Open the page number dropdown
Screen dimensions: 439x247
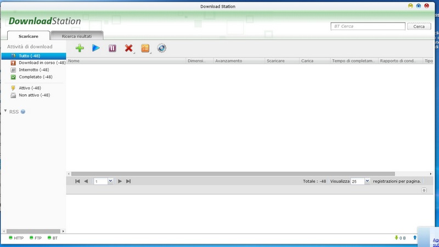click(x=110, y=181)
